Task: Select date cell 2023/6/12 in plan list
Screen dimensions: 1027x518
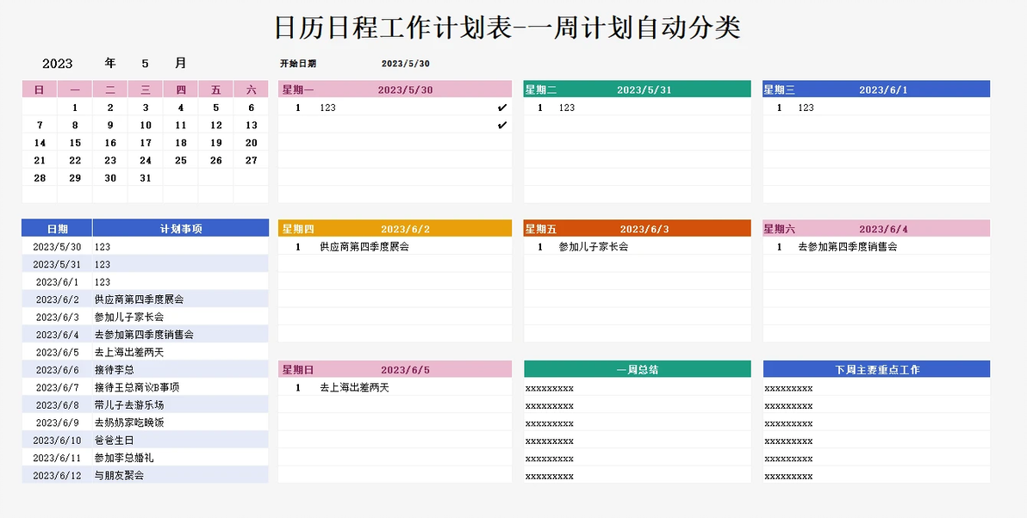Action: [x=57, y=476]
